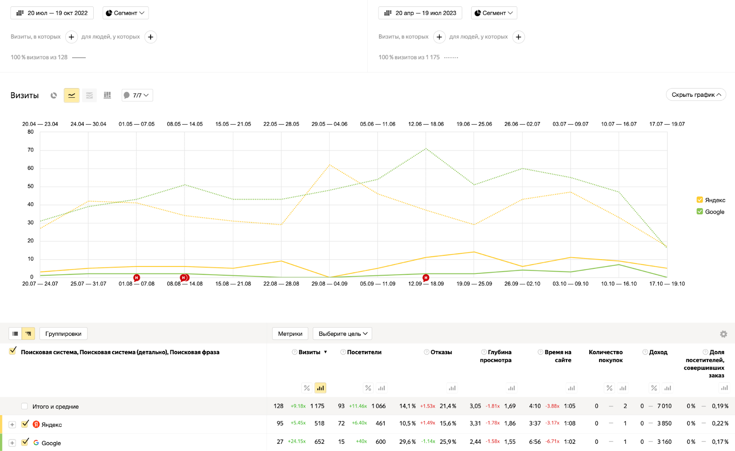Toggle the Google legend checkbox
735x451 pixels.
[x=700, y=212]
